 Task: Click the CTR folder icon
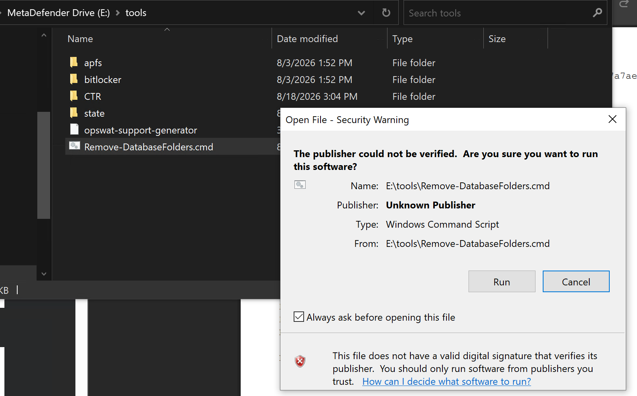[74, 96]
